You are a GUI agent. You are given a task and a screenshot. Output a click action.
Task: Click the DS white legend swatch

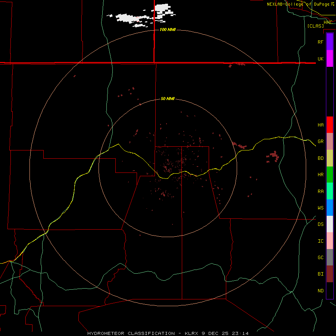coord(330,224)
